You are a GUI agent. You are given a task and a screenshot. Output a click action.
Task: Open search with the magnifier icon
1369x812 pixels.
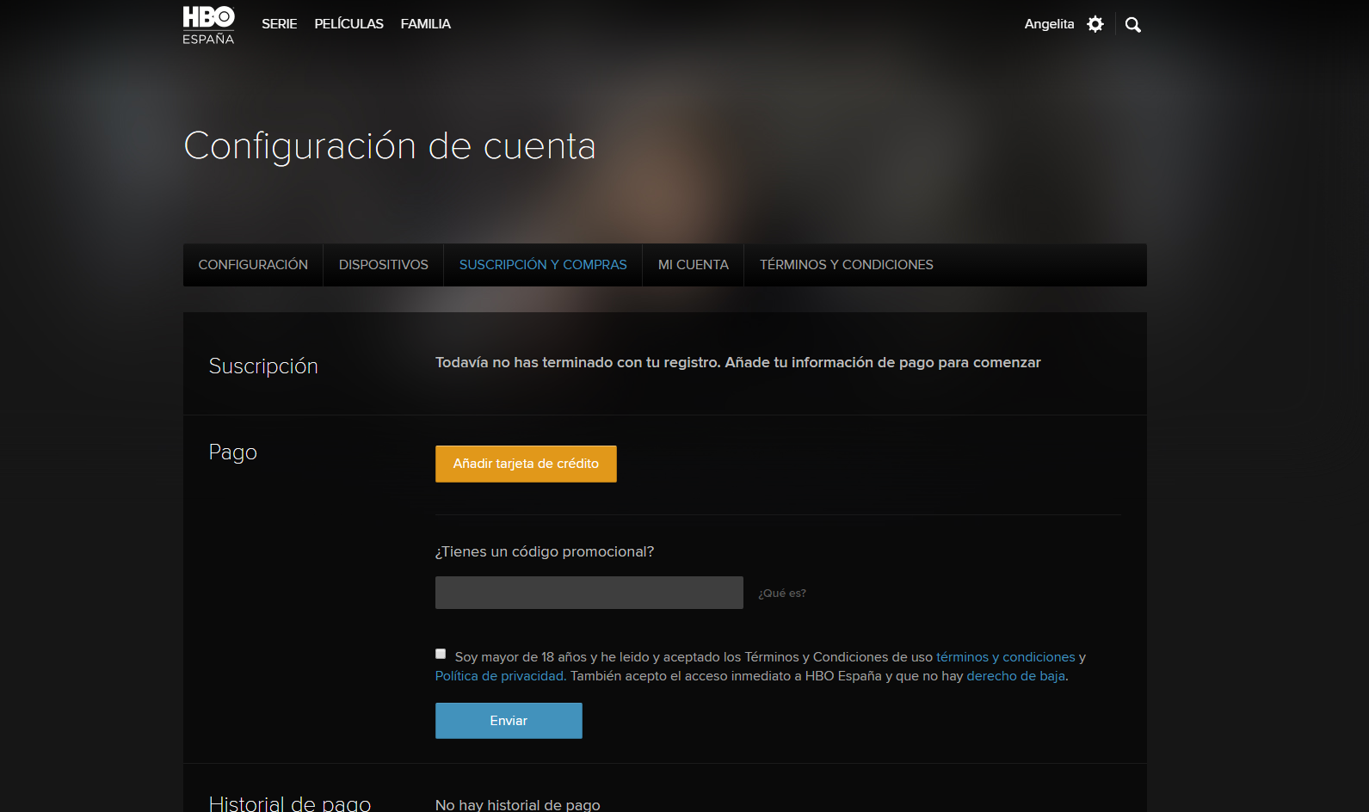1133,25
